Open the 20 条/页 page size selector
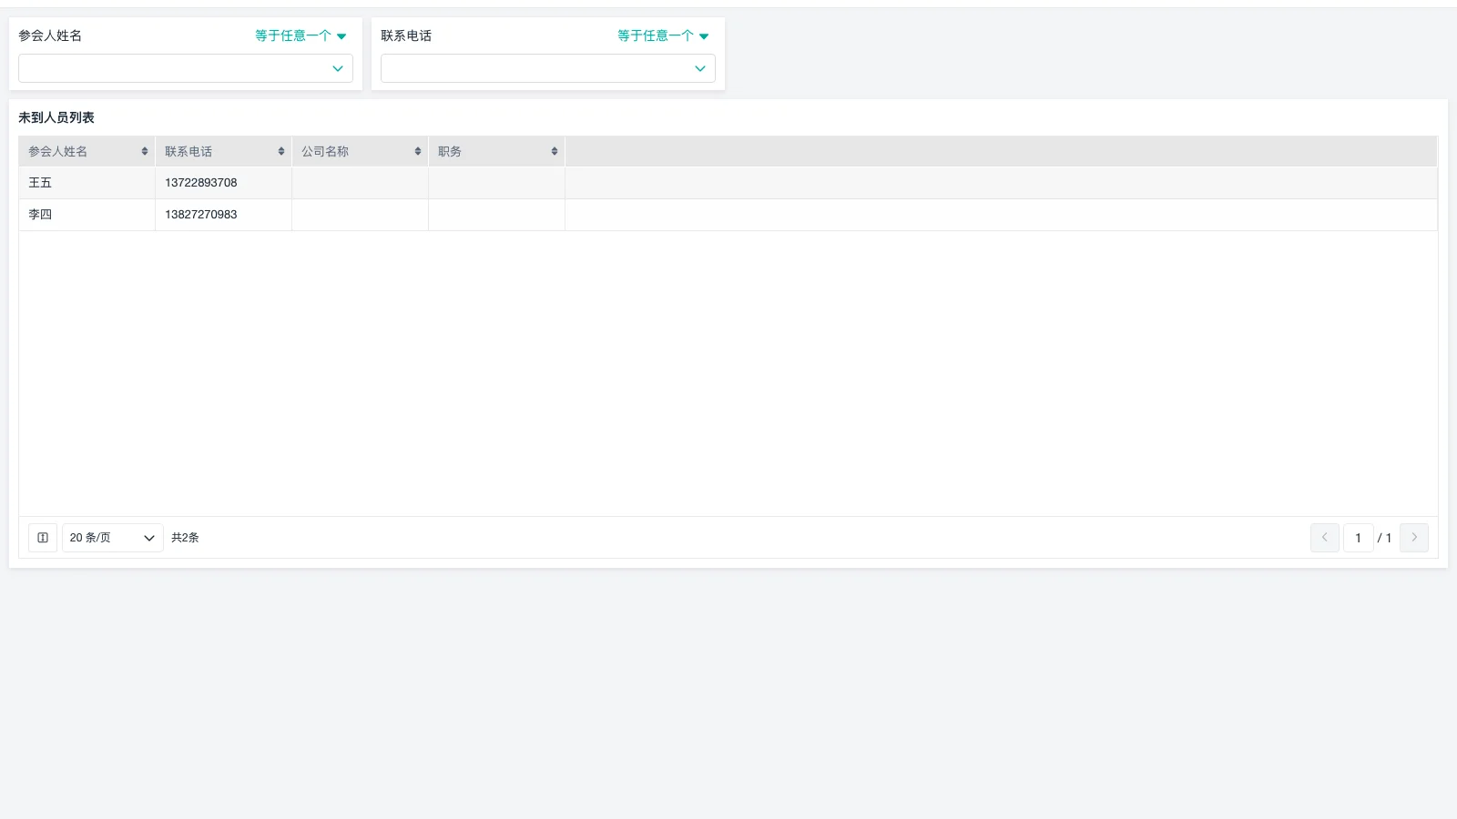The image size is (1457, 819). coord(112,538)
